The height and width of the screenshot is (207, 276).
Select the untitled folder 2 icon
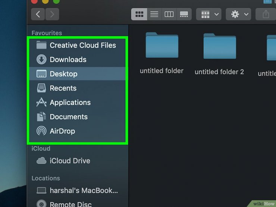point(220,46)
